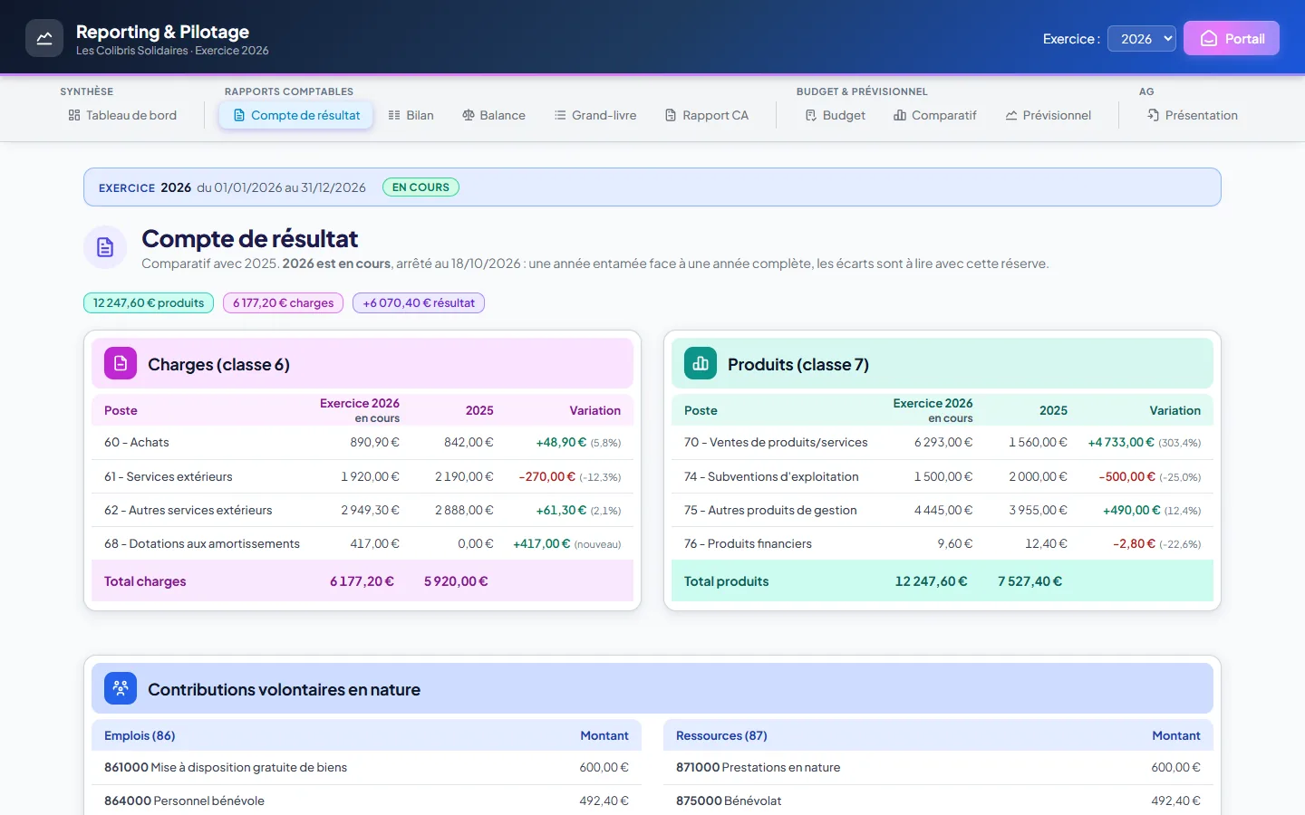This screenshot has width=1305, height=815.
Task: Click the Portail button
Action: pyautogui.click(x=1232, y=38)
